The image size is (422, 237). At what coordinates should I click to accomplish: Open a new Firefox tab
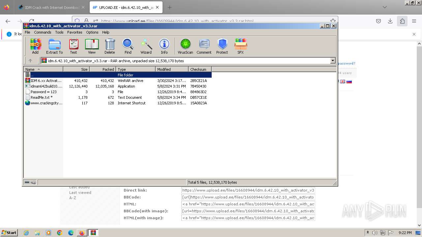tap(169, 7)
